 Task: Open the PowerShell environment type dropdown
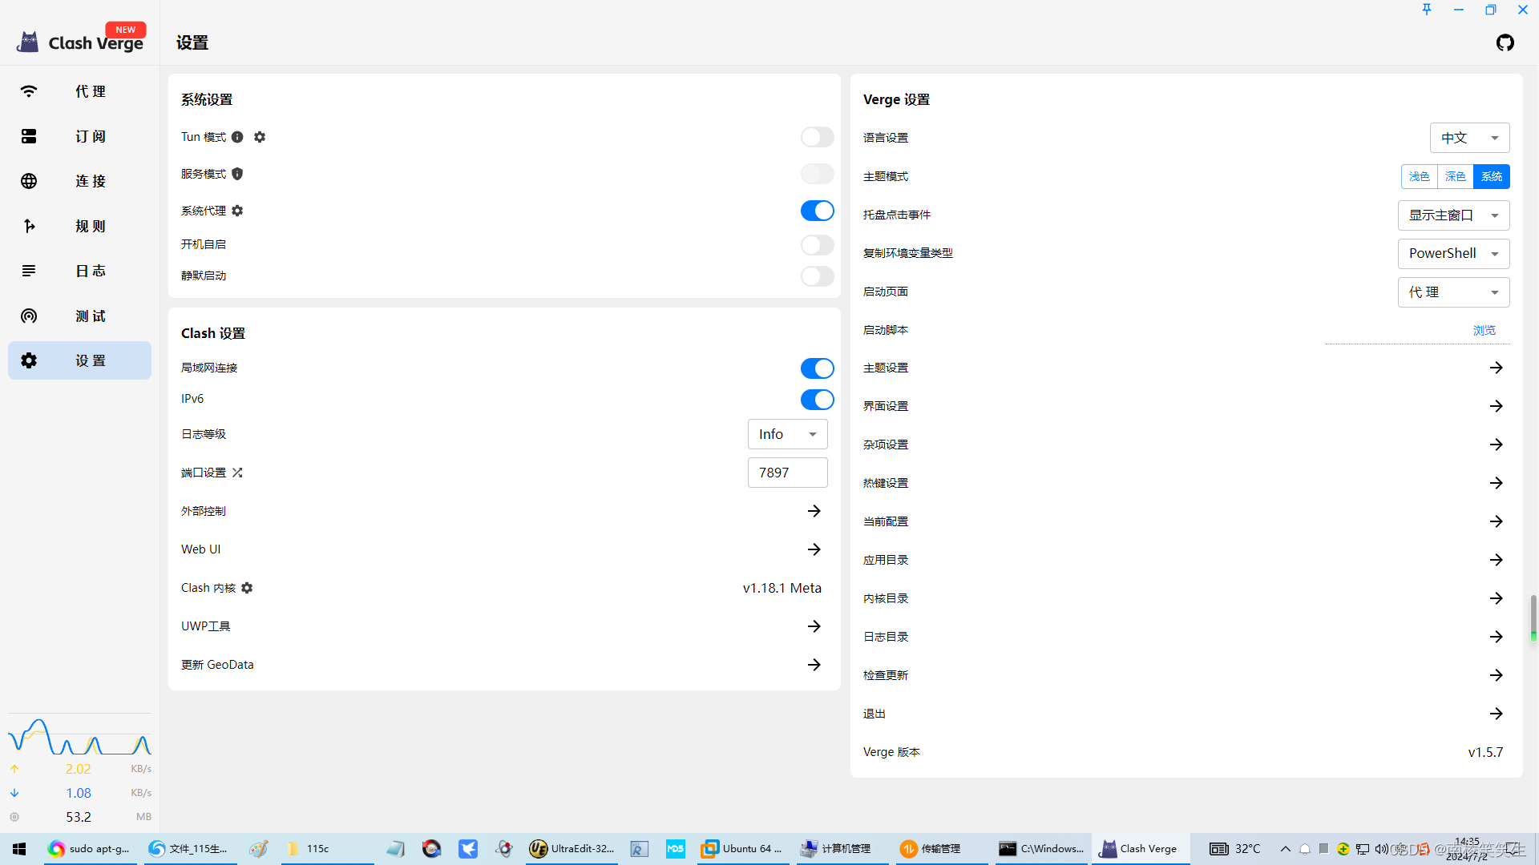[1453, 253]
